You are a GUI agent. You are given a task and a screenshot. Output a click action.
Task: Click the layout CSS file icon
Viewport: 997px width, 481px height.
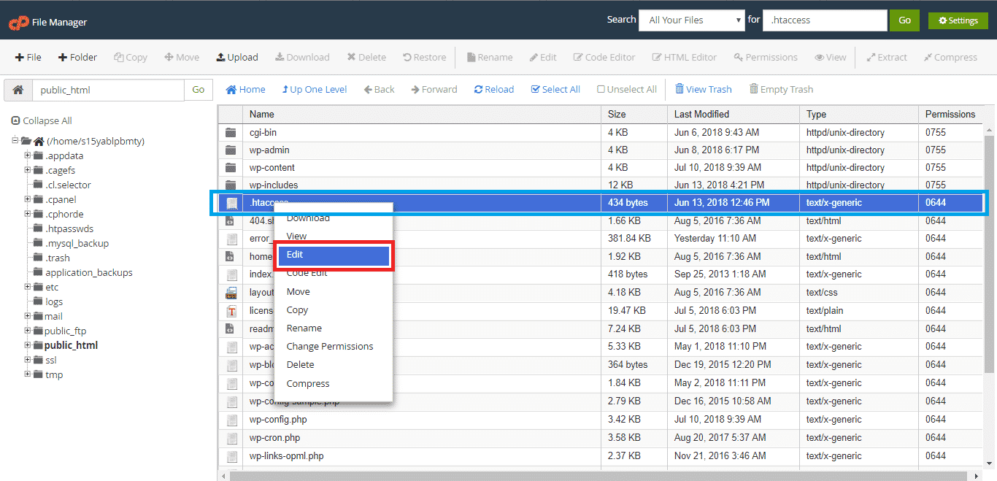(231, 293)
